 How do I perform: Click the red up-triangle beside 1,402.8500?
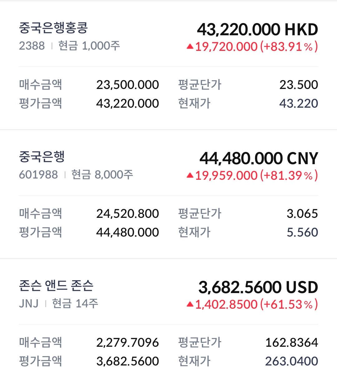(190, 304)
